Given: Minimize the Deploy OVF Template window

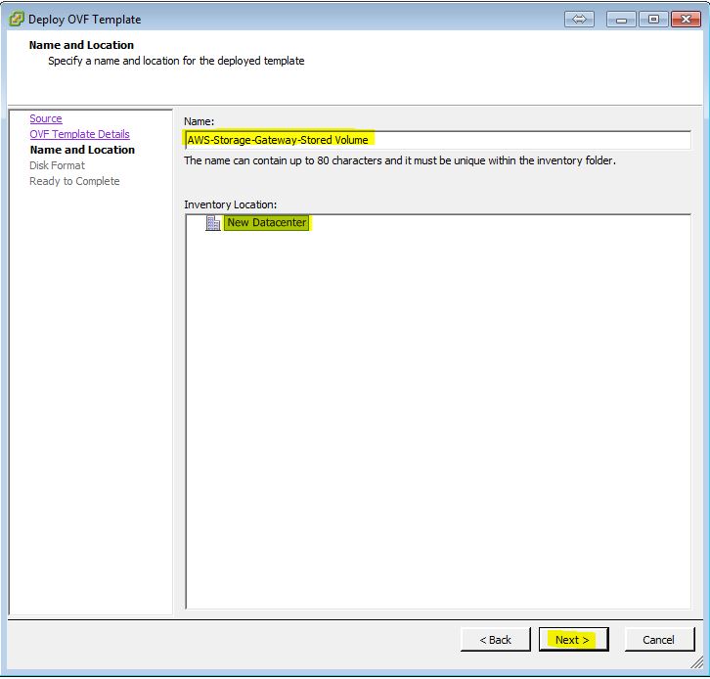Looking at the screenshot, I should 622,19.
